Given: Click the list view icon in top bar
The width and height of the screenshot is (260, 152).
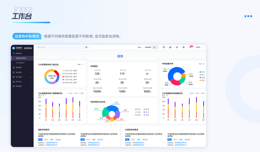Looking at the screenshot, I should coord(183,47).
